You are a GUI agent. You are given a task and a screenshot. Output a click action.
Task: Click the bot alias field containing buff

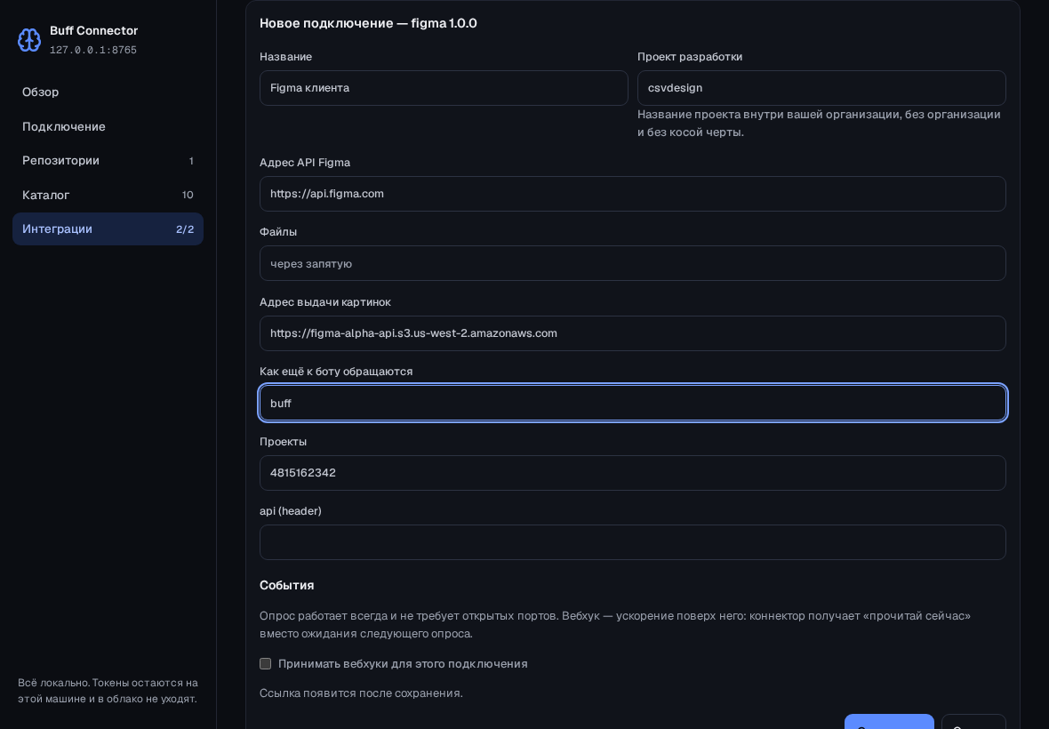coord(633,403)
